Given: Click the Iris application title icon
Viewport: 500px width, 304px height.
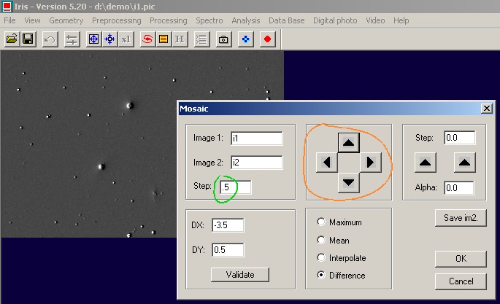Looking at the screenshot, I should 7,6.
